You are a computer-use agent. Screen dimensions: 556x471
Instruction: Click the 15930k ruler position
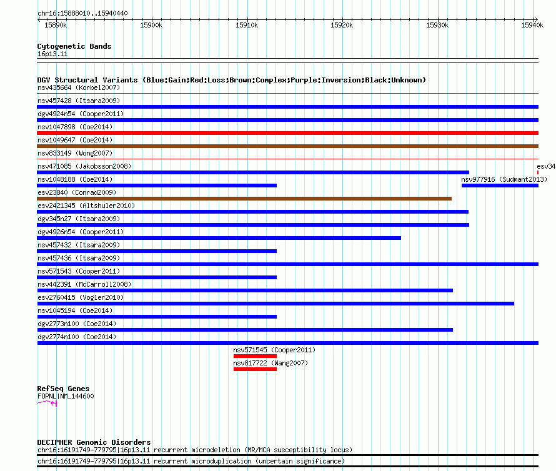pos(437,25)
